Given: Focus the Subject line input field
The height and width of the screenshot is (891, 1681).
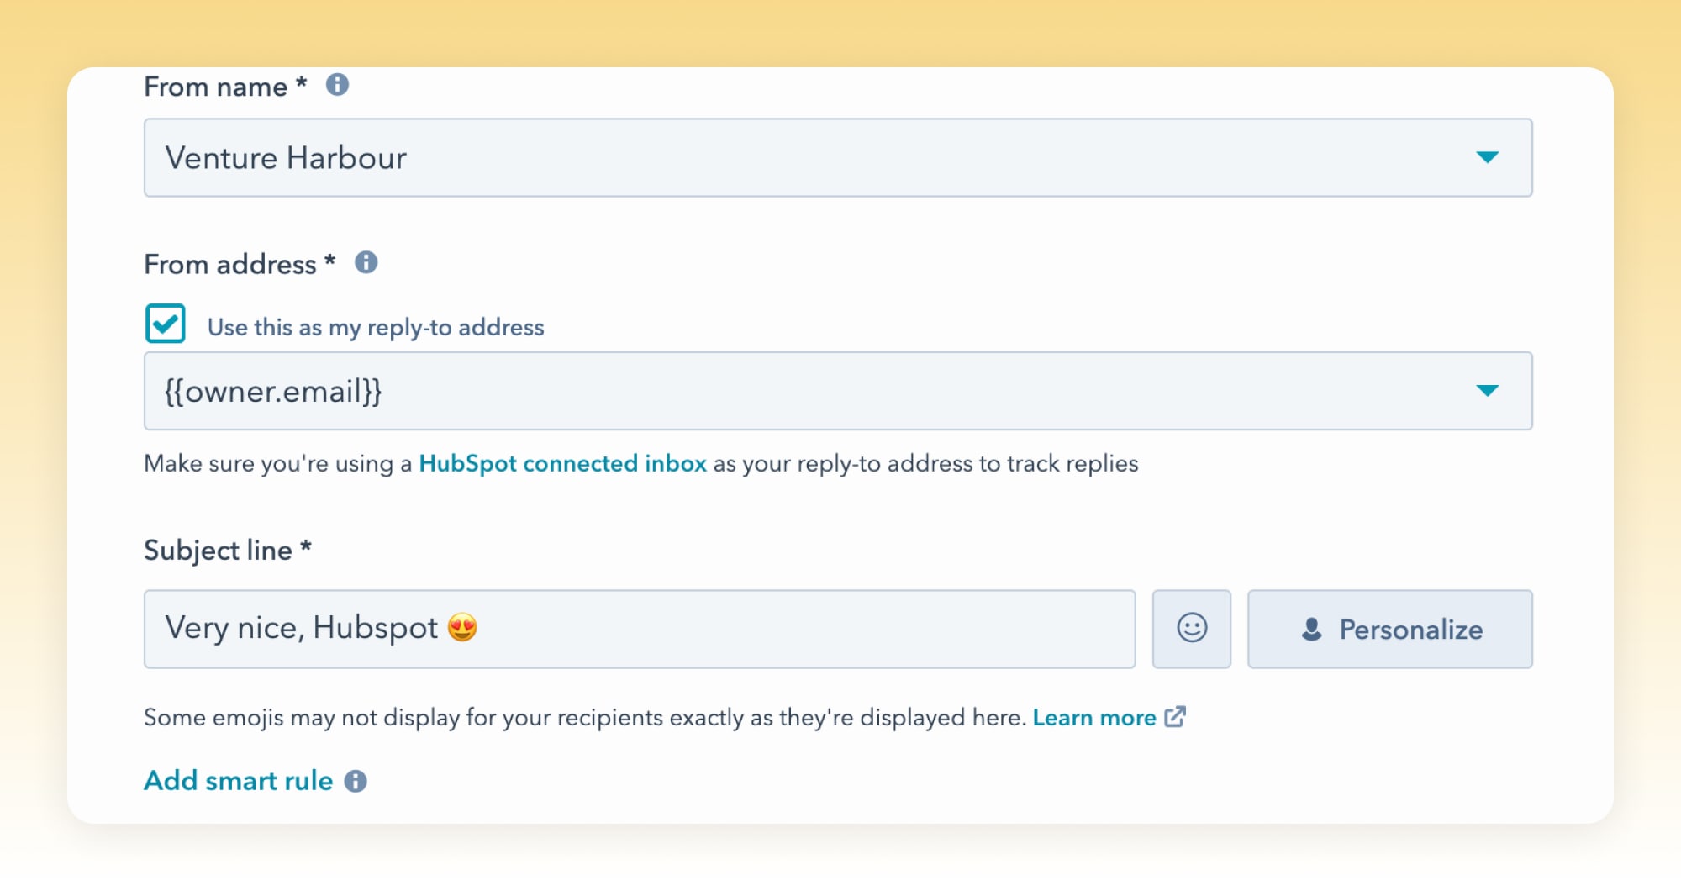Looking at the screenshot, I should (640, 629).
